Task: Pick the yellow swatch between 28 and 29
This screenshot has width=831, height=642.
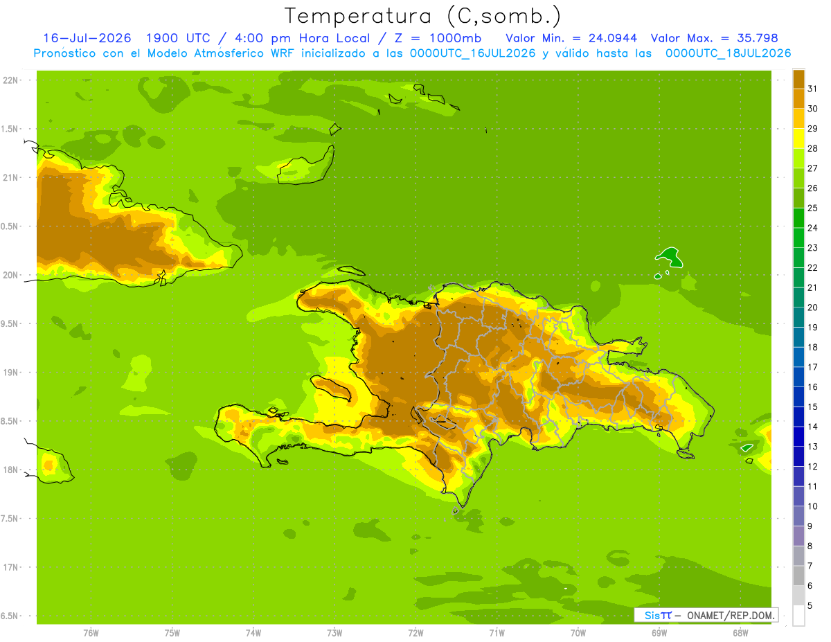Action: coord(798,139)
